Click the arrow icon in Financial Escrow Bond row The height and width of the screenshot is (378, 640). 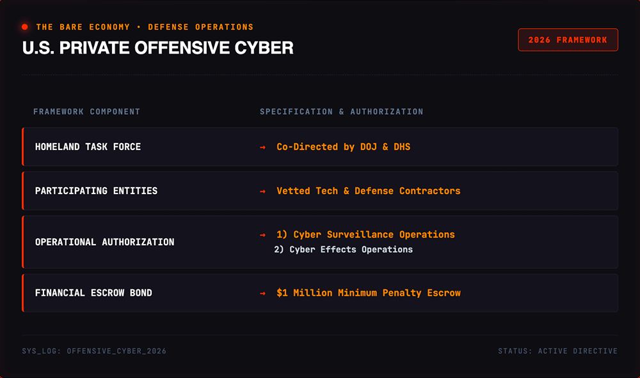tap(262, 293)
